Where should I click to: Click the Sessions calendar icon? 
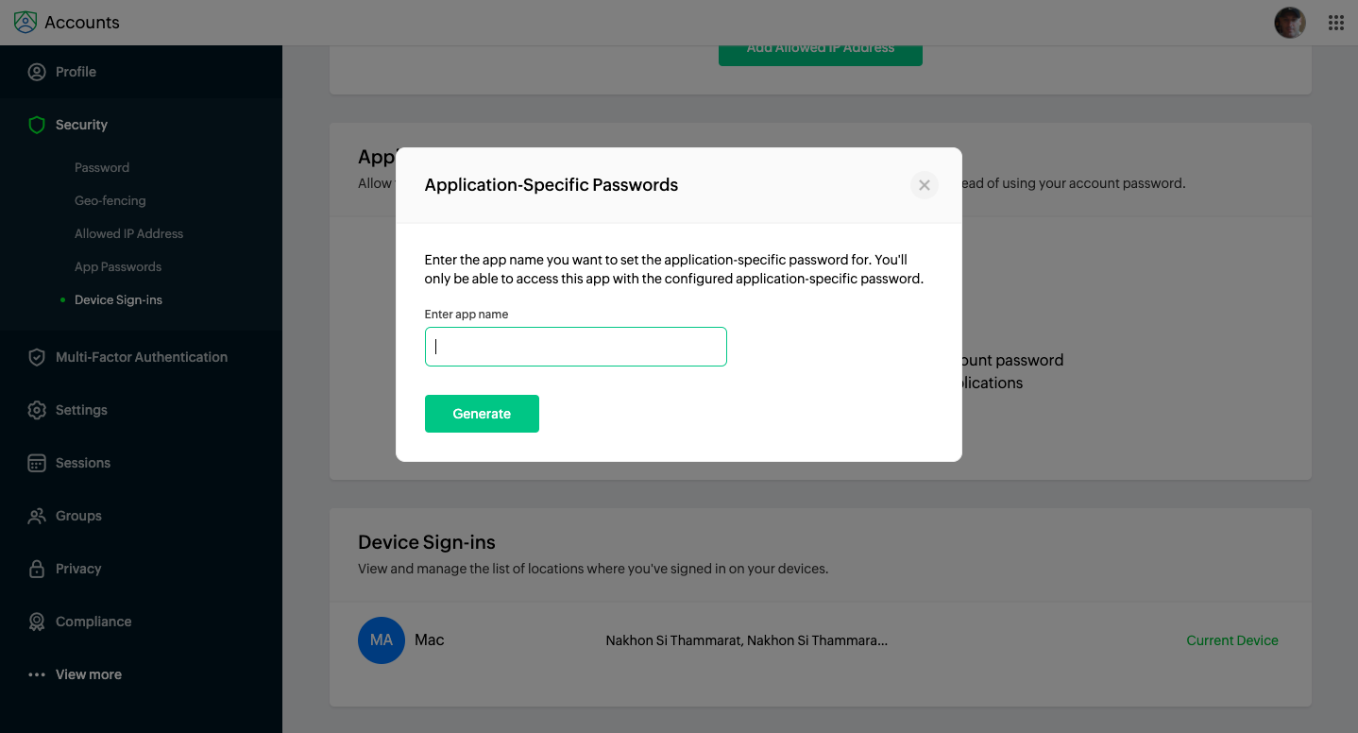37,463
